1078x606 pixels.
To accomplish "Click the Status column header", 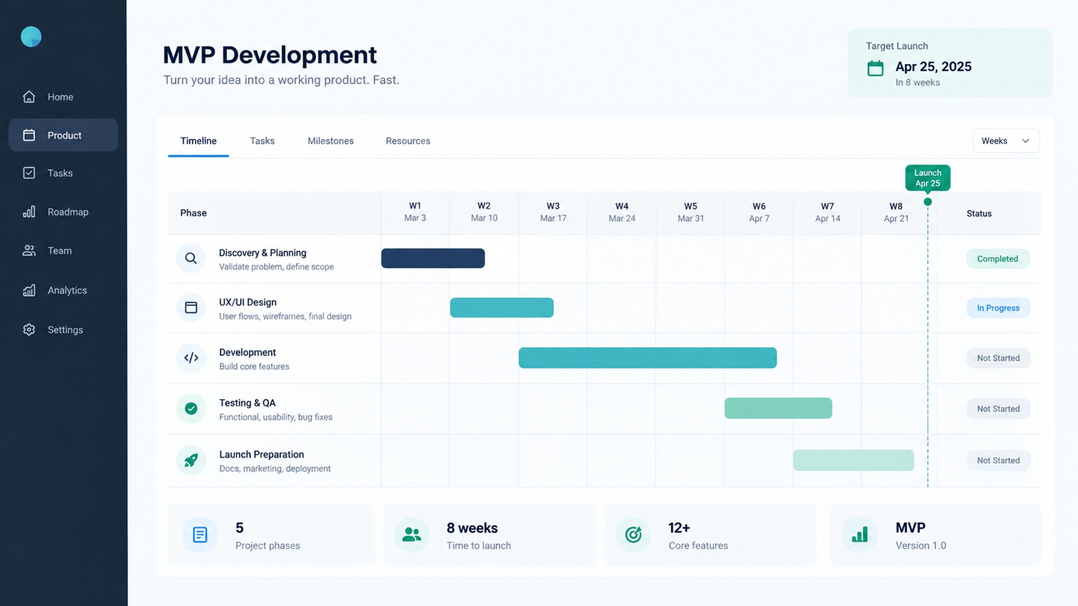I will [979, 213].
